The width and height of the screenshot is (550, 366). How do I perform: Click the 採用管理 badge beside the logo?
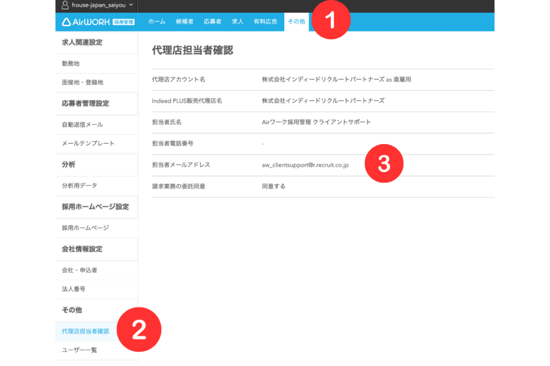pyautogui.click(x=124, y=22)
